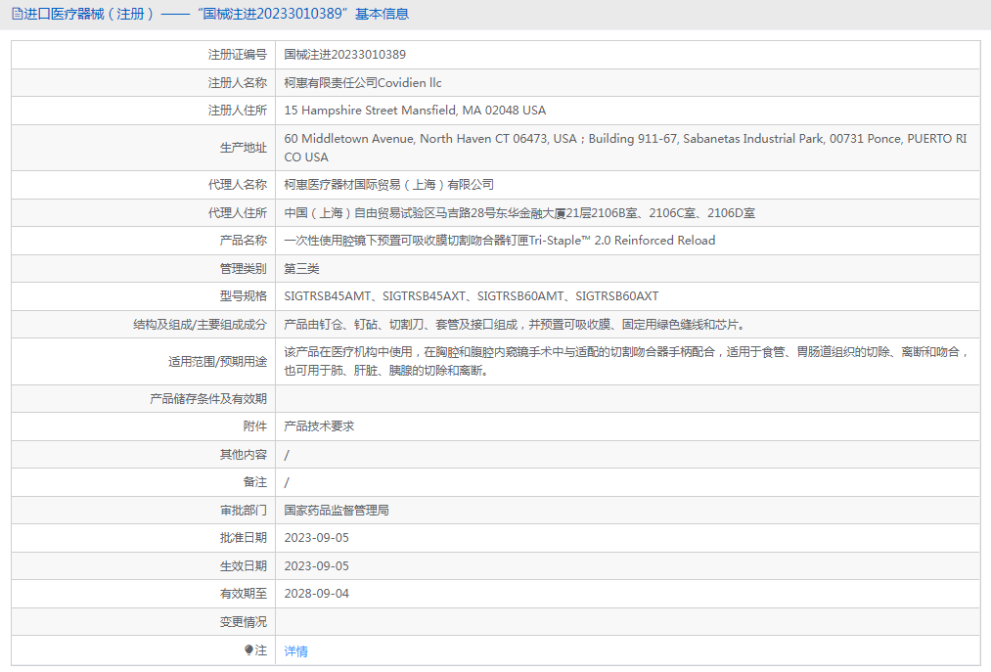Select expiry date 2028-09-04

click(x=317, y=594)
